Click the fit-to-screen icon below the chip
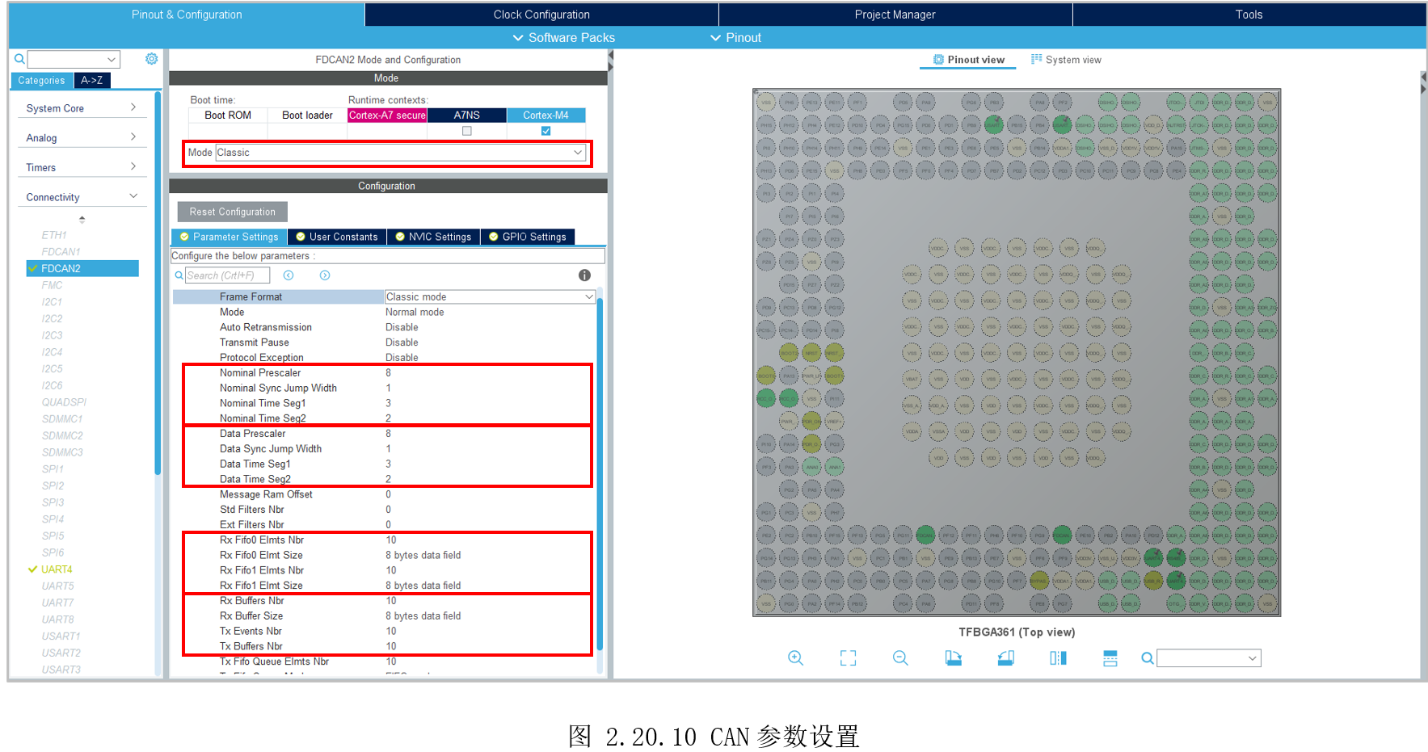Viewport: 1428px width, 752px height. coord(848,658)
